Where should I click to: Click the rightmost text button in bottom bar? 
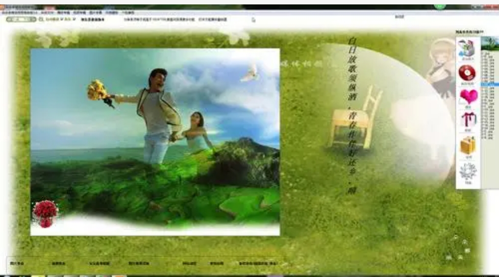(x=258, y=264)
